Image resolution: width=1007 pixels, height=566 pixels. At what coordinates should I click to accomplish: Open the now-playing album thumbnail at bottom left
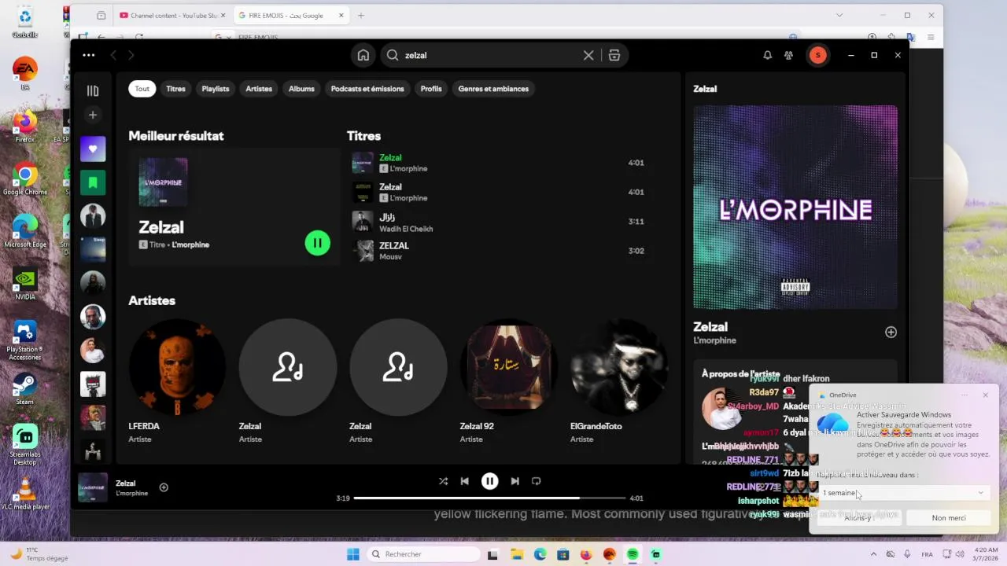[x=93, y=487]
